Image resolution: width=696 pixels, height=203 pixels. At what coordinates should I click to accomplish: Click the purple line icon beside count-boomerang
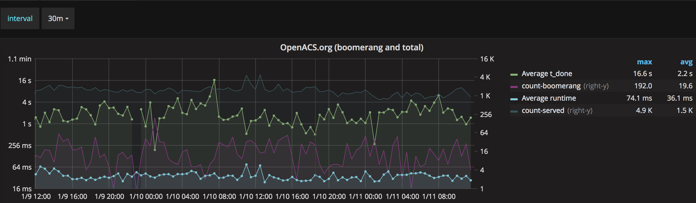(x=514, y=86)
